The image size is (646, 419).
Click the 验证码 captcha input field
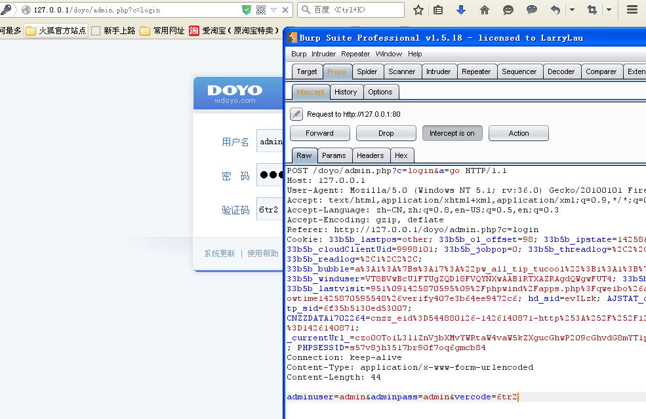270,209
